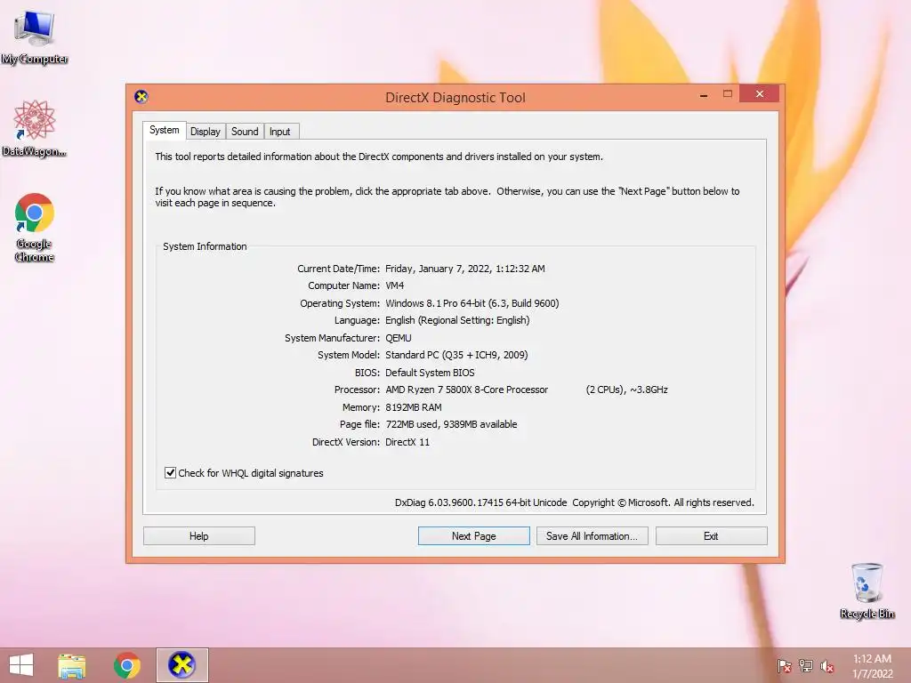Click the 'System Manufacturer:' field label
911x683 pixels.
(333, 338)
